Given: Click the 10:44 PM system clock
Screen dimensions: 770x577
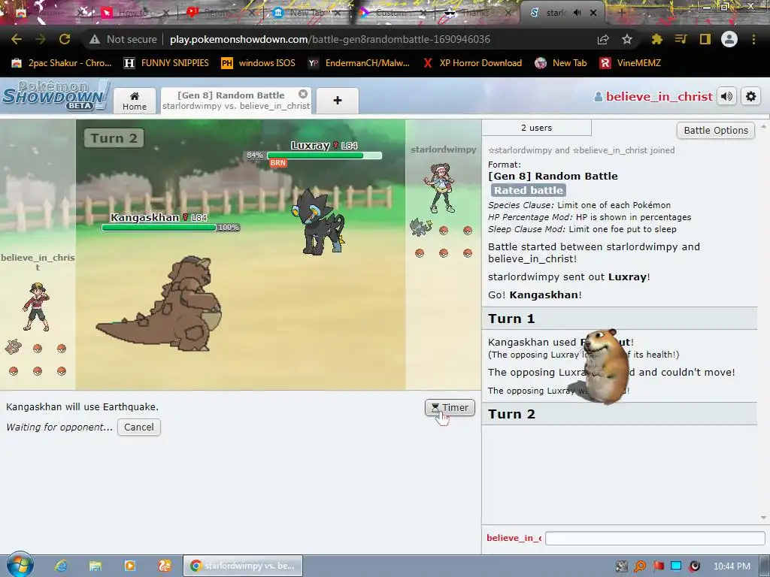Looking at the screenshot, I should [x=732, y=566].
